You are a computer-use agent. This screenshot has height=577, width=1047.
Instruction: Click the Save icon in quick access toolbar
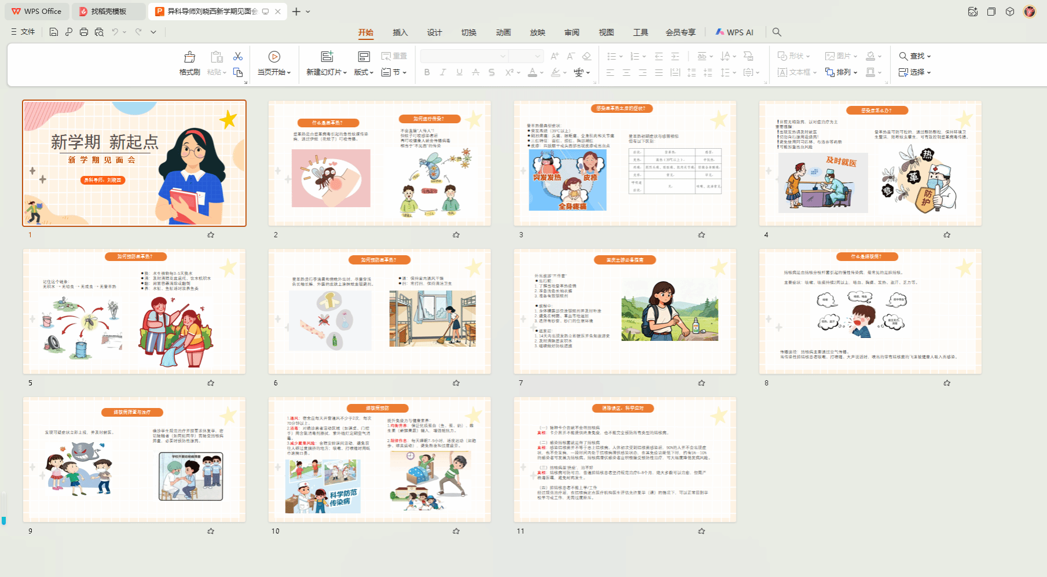point(53,32)
